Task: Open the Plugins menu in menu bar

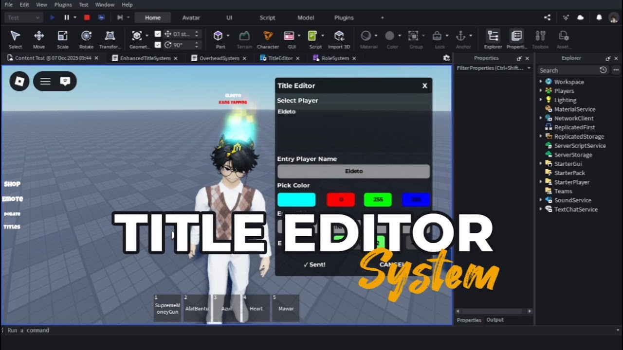Action: (x=63, y=4)
